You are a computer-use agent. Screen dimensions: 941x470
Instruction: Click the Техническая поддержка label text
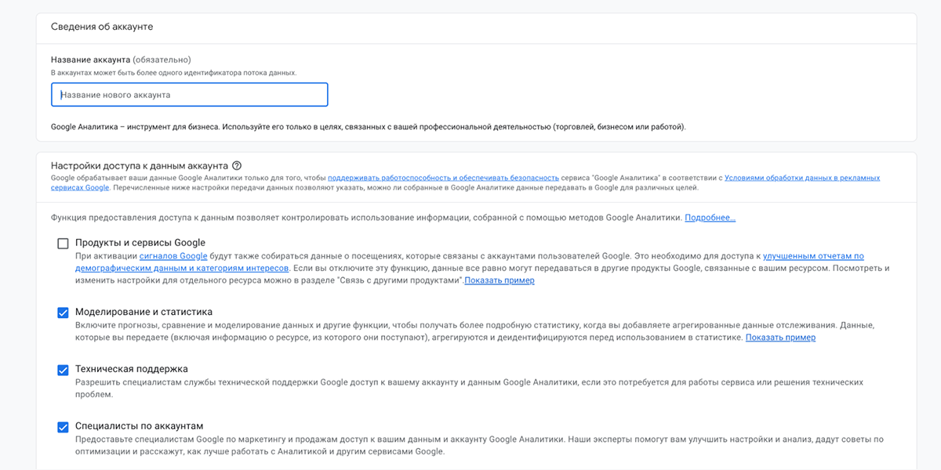pyautogui.click(x=131, y=369)
